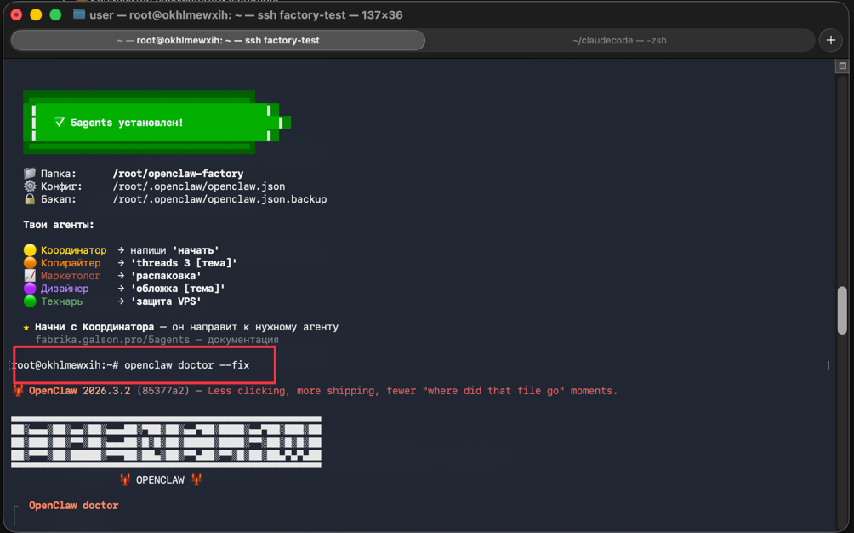Click the fabrika.galson.pro/5agents documentation link
The image size is (854, 533).
point(112,340)
